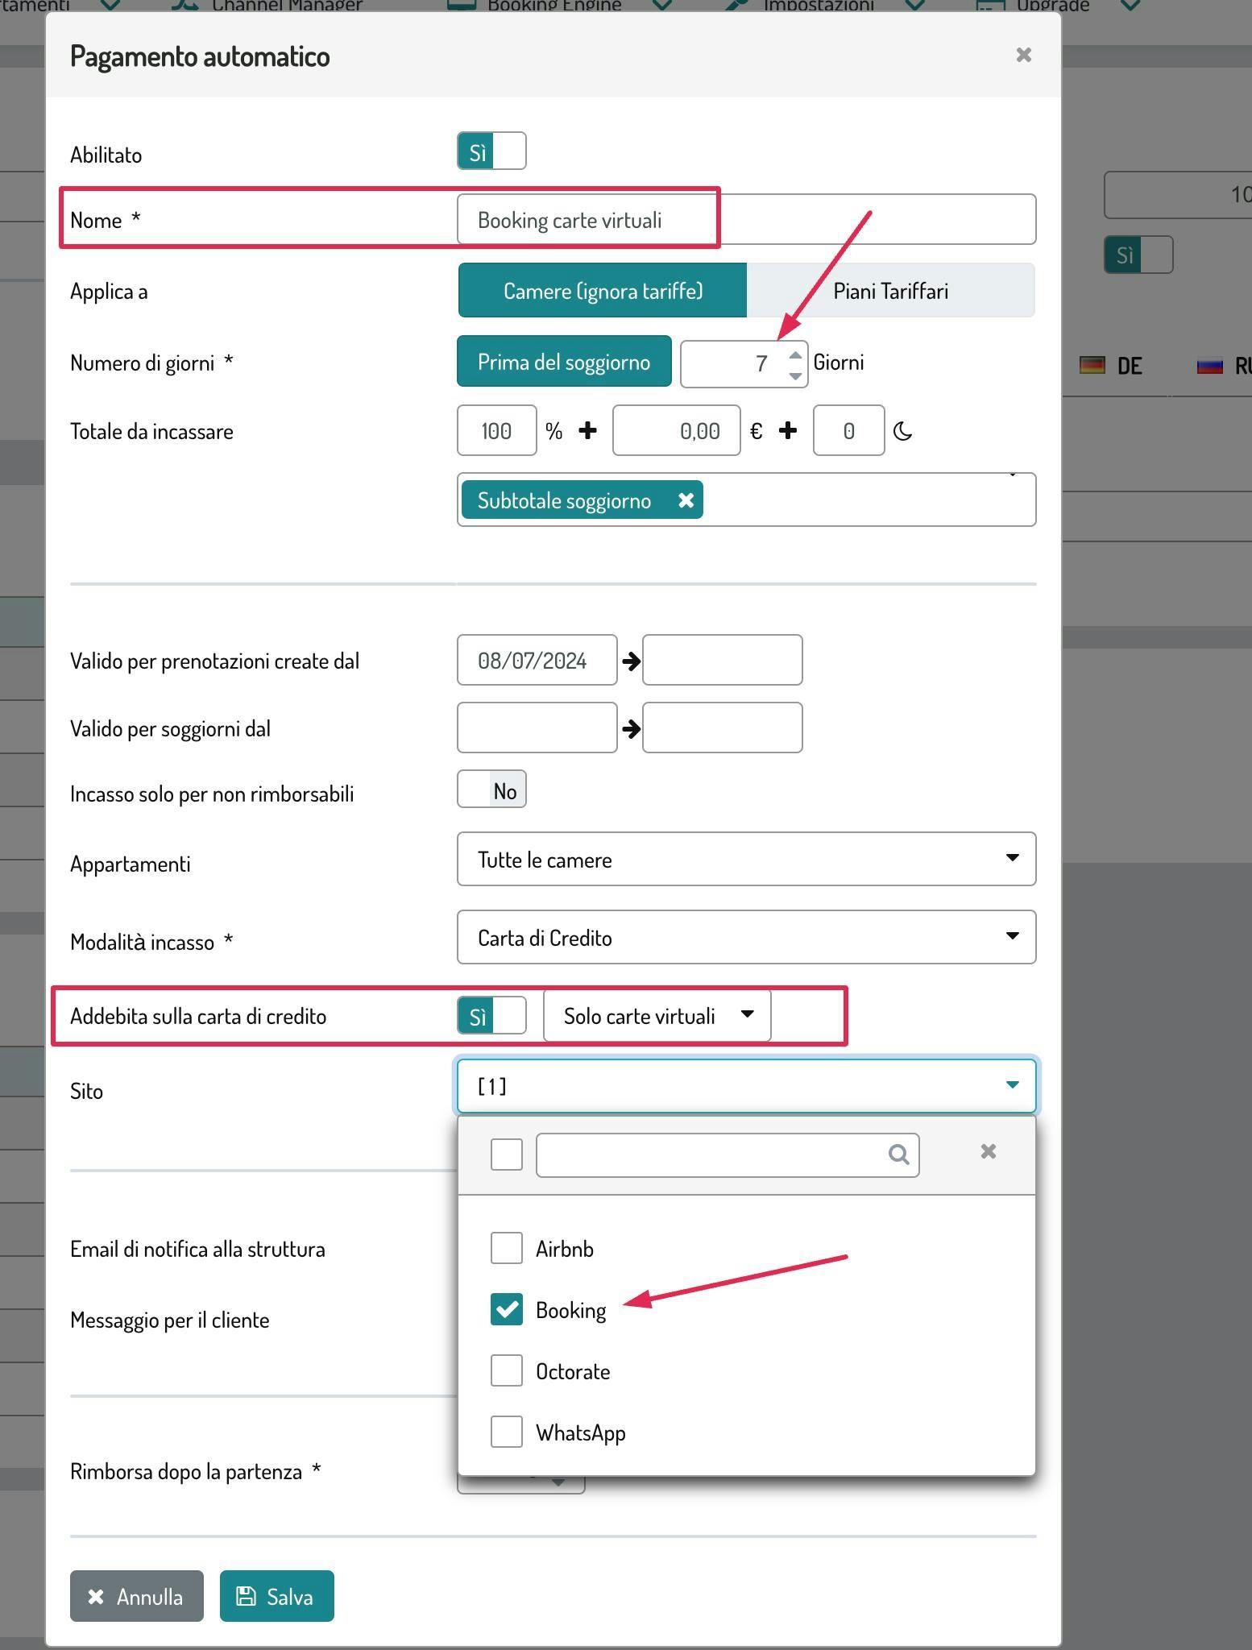1252x1650 pixels.
Task: Click the Annulla button
Action: [x=137, y=1595]
